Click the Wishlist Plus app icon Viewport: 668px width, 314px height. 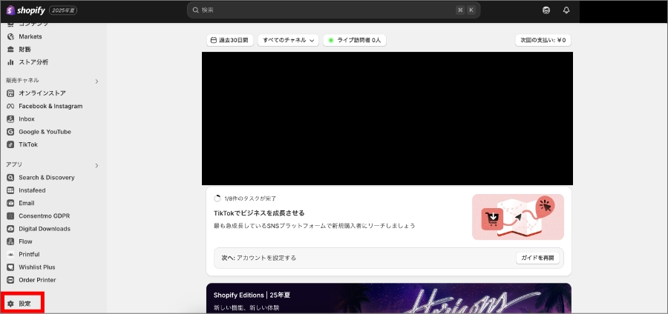10,267
